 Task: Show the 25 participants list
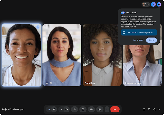tap(146, 4)
